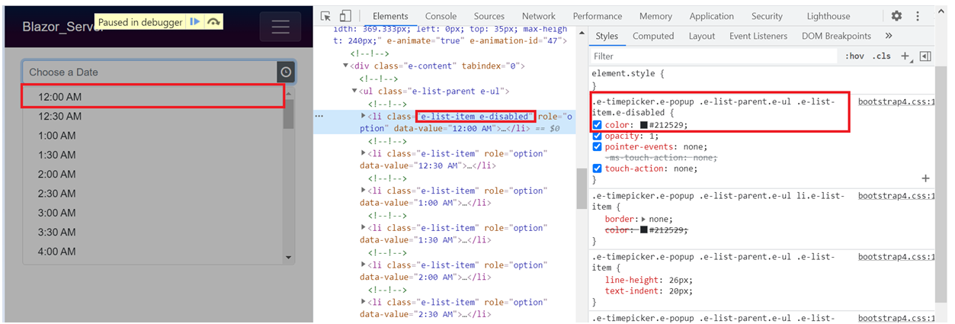Toggle the device toolbar icon
Viewport: 955px width, 324px height.
(345, 16)
